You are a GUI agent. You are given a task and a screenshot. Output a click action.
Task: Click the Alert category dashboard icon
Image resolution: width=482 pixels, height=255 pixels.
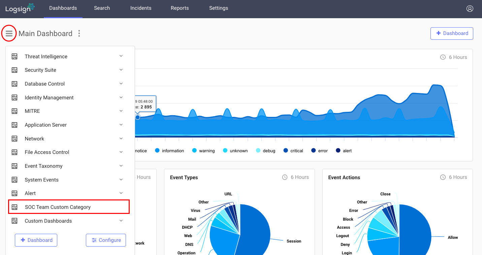(14, 193)
